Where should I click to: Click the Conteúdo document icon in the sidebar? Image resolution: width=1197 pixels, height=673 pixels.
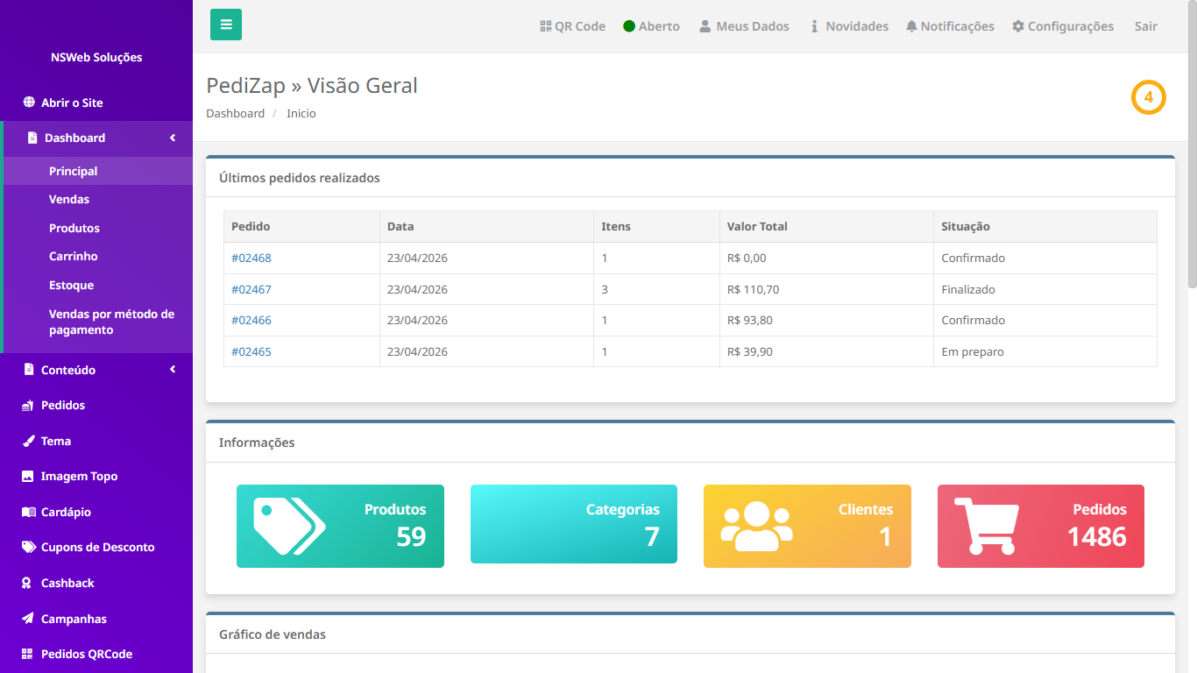click(x=29, y=370)
